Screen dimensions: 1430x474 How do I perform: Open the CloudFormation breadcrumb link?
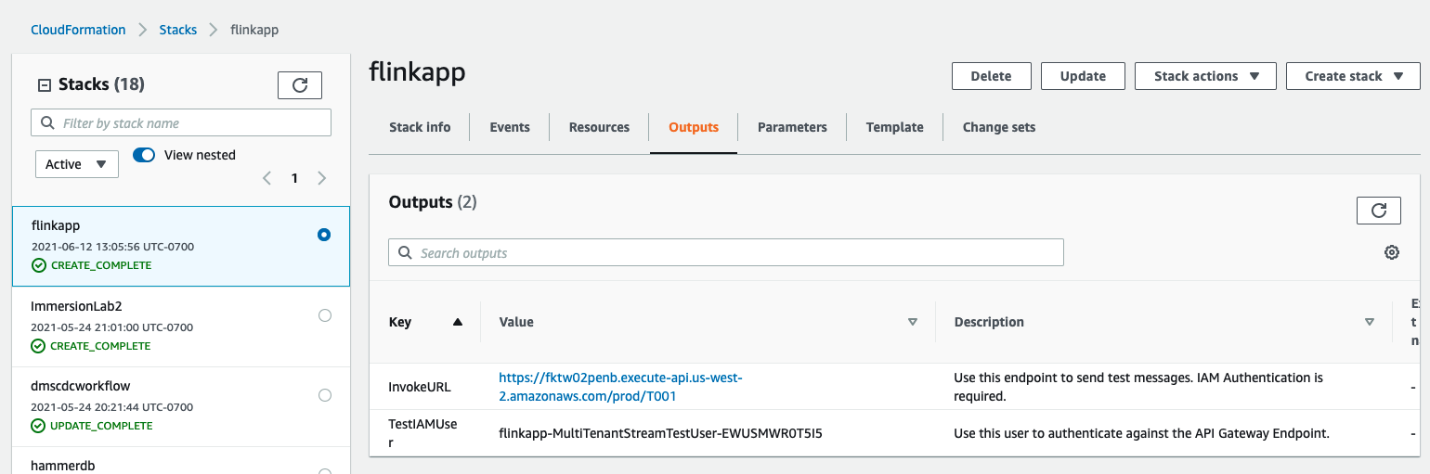point(78,30)
